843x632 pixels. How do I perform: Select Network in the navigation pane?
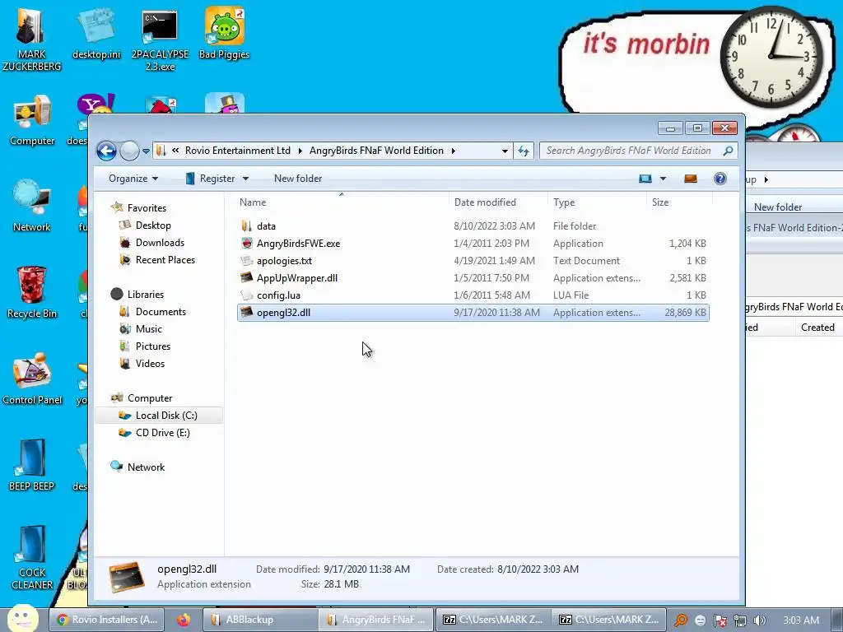(146, 467)
